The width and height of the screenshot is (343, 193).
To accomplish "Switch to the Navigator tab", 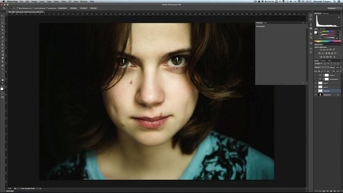I will click(326, 13).
